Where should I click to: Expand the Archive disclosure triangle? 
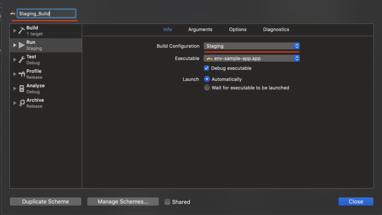click(15, 103)
